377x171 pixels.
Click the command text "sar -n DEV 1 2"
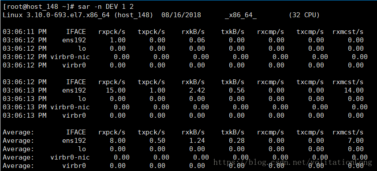pos(106,7)
